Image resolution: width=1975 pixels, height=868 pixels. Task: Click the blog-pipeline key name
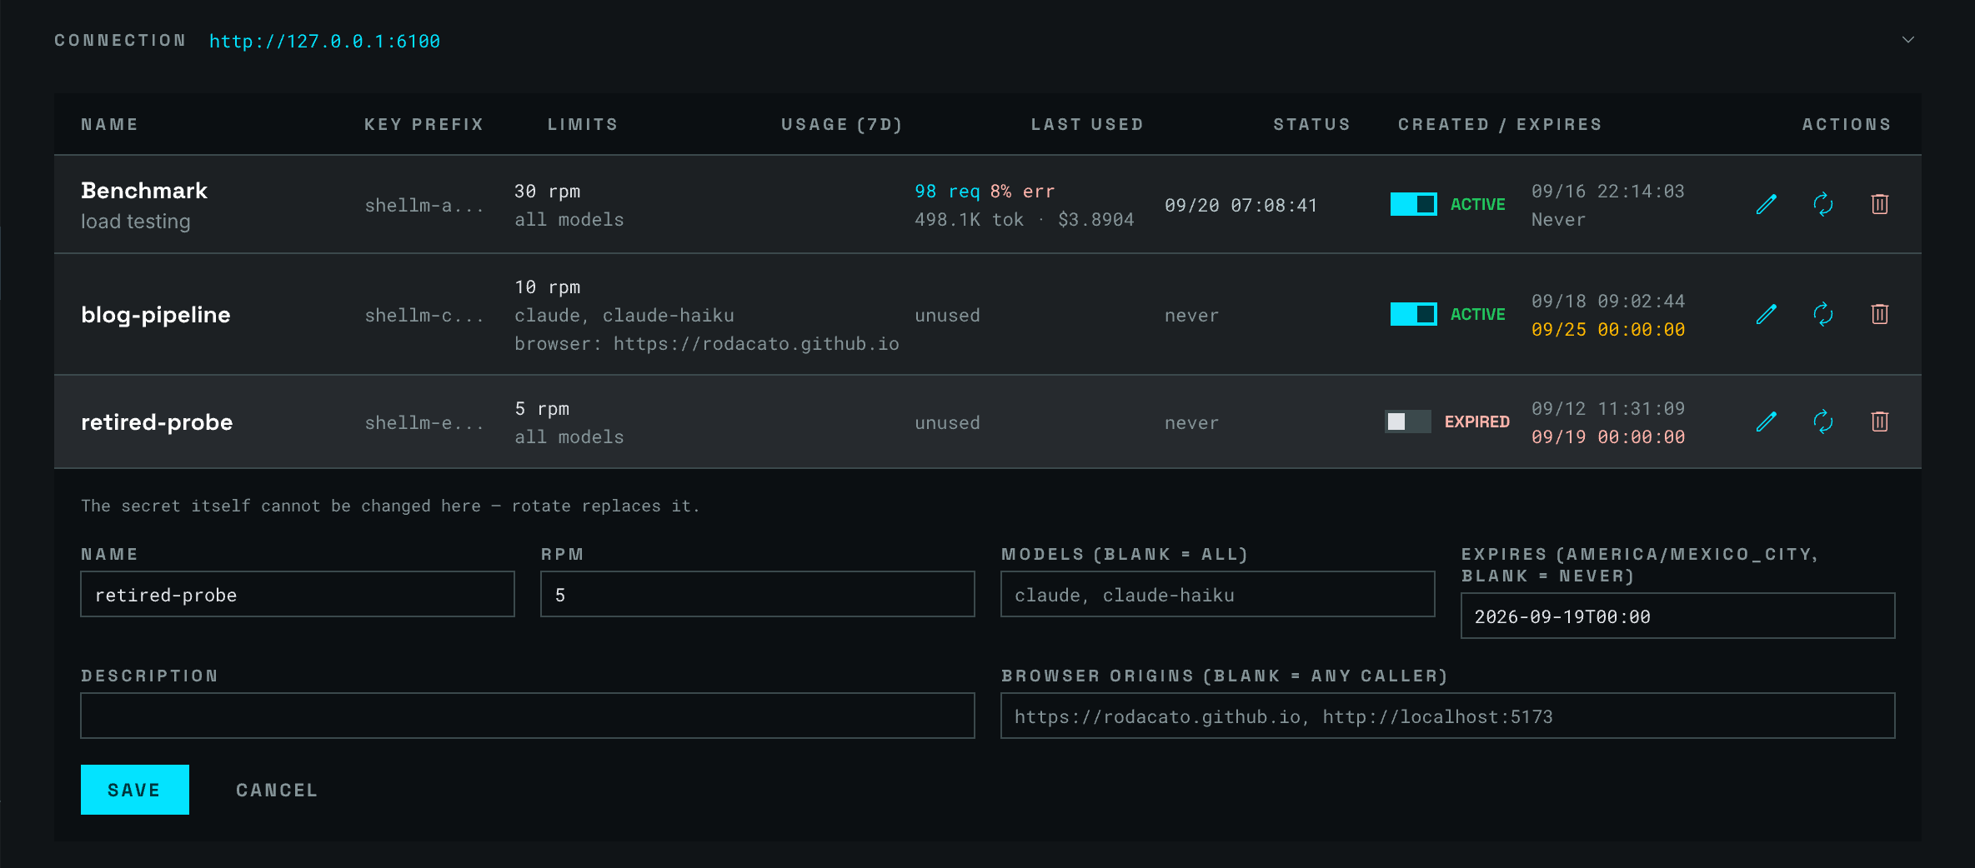(x=156, y=314)
